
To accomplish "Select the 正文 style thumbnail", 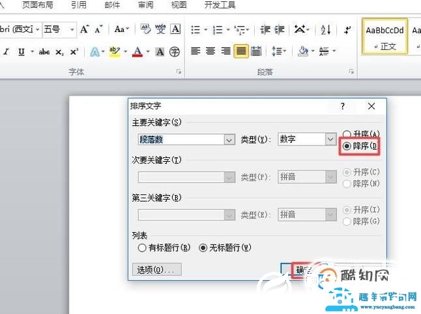I will pos(385,37).
